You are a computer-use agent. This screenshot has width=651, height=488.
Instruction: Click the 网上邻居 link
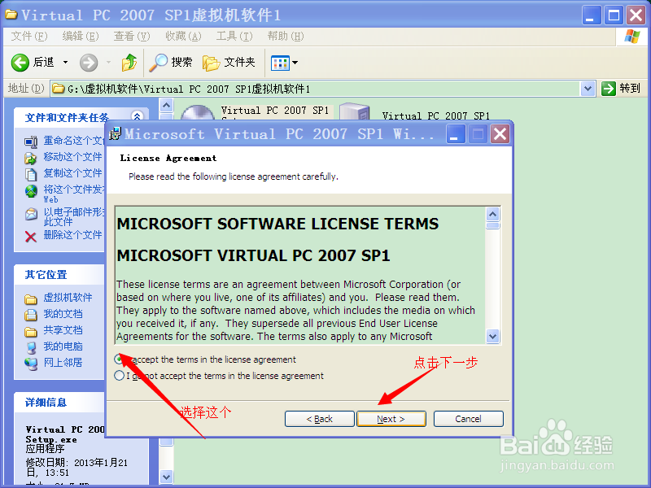[63, 363]
